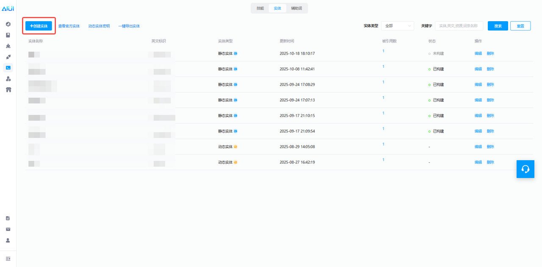542x267 pixels.
Task: Click 删除 for the 2025-09-24 17:07:13 row
Action: tap(490, 100)
